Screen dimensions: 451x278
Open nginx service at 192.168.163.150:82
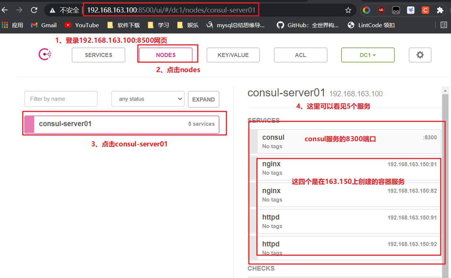[345, 195]
